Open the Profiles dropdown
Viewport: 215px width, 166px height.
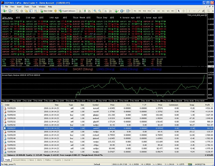pos(11,11)
